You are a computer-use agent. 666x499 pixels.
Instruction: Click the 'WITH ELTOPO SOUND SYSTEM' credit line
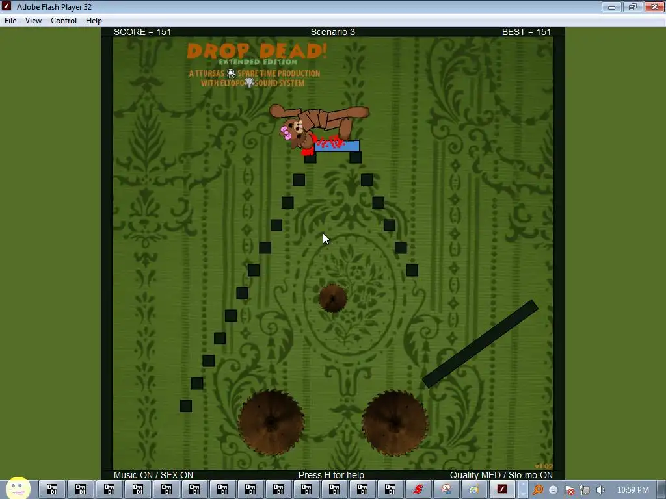point(253,83)
